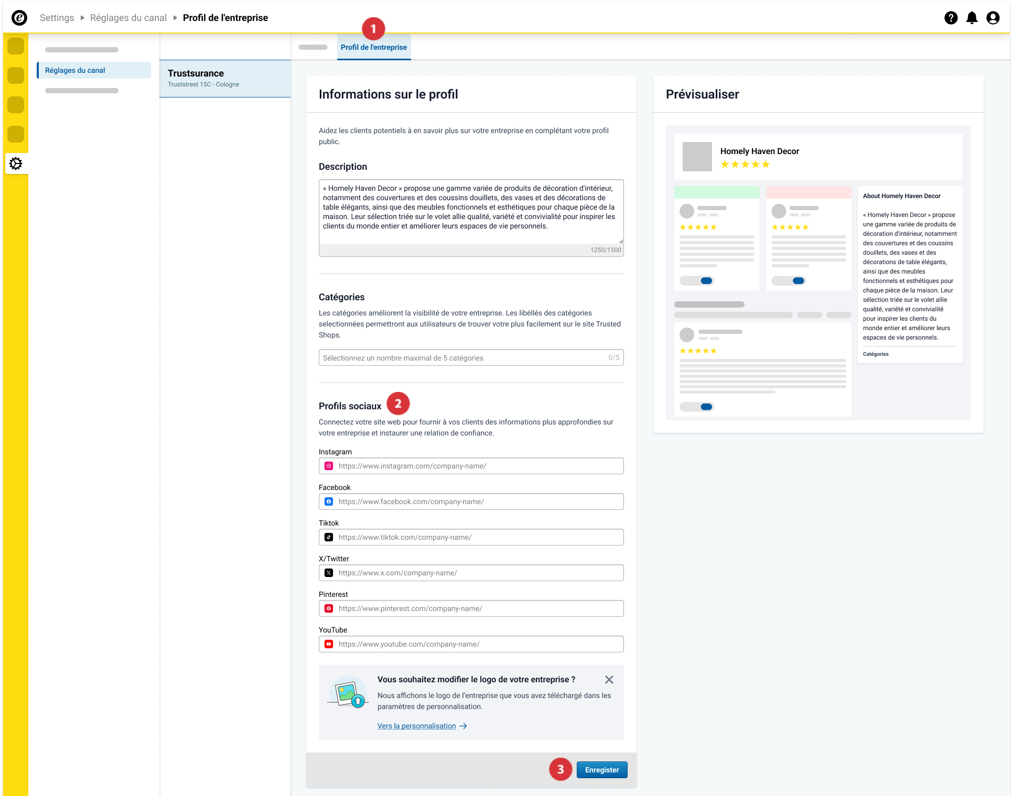Focus the X/Twitter URL field
Viewport: 1013px width, 796px height.
471,573
